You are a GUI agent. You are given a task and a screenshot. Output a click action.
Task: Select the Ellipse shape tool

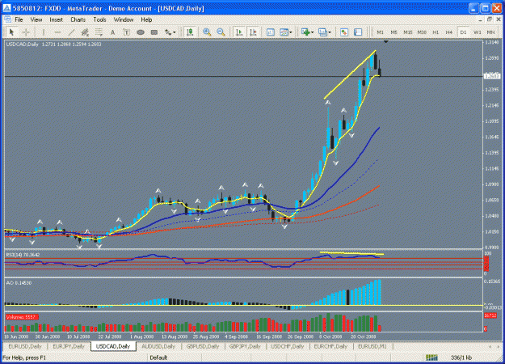tap(140, 32)
